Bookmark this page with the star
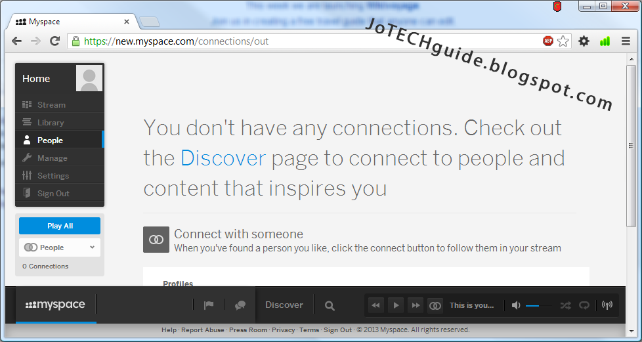642x342 pixels. (563, 41)
